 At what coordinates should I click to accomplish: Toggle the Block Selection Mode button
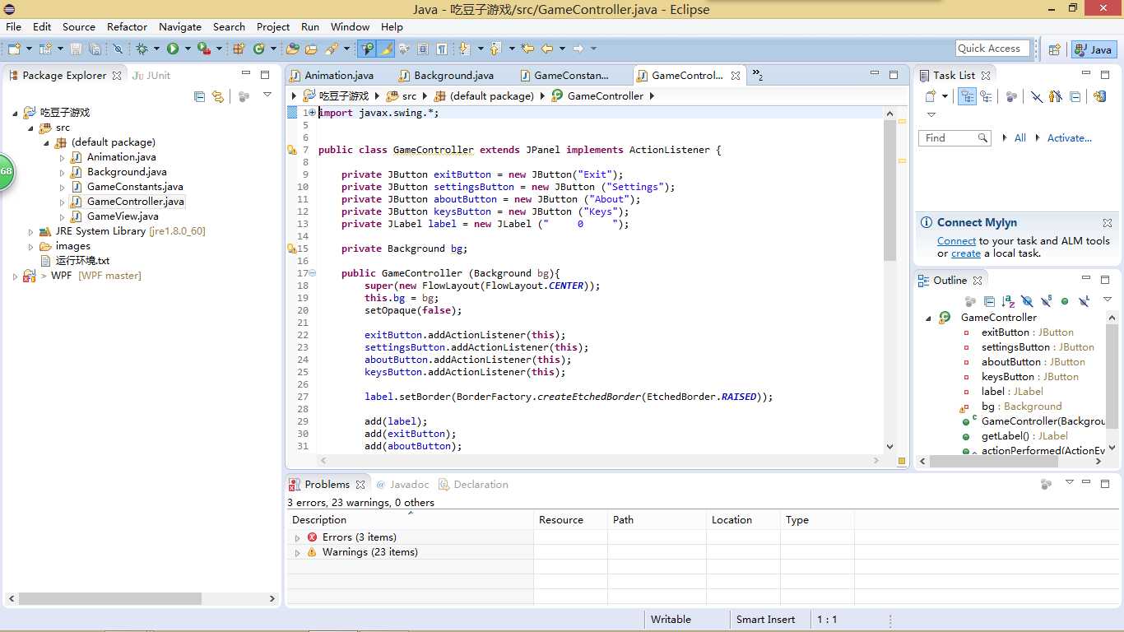423,49
